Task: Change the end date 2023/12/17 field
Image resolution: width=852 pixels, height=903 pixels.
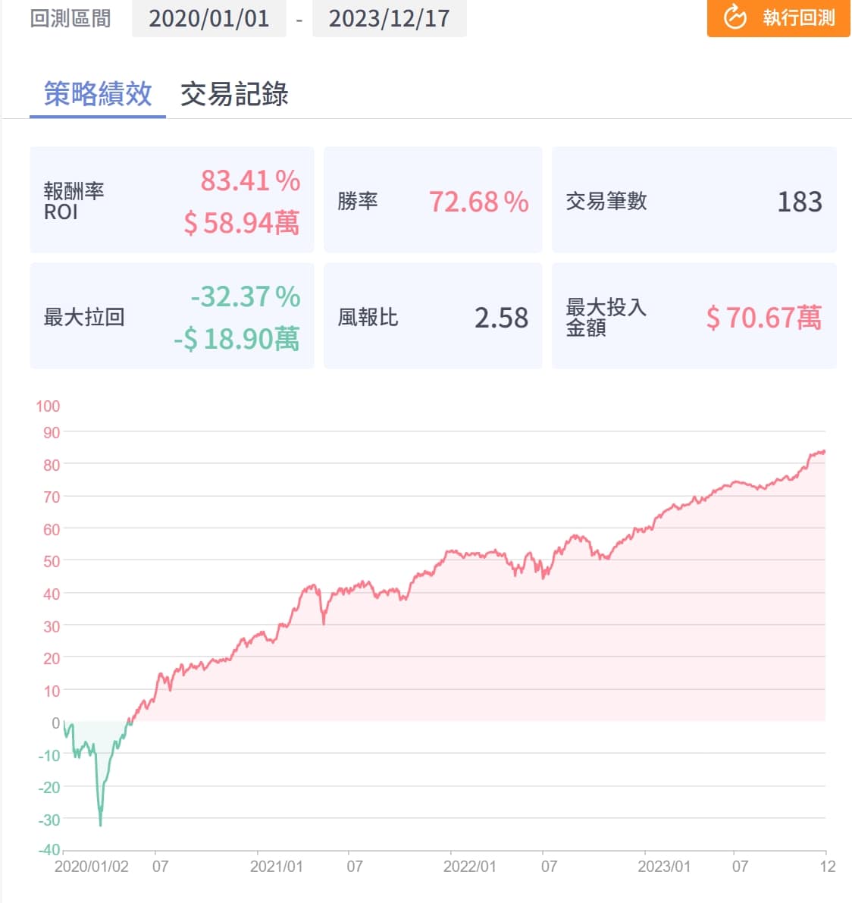Action: 389,18
